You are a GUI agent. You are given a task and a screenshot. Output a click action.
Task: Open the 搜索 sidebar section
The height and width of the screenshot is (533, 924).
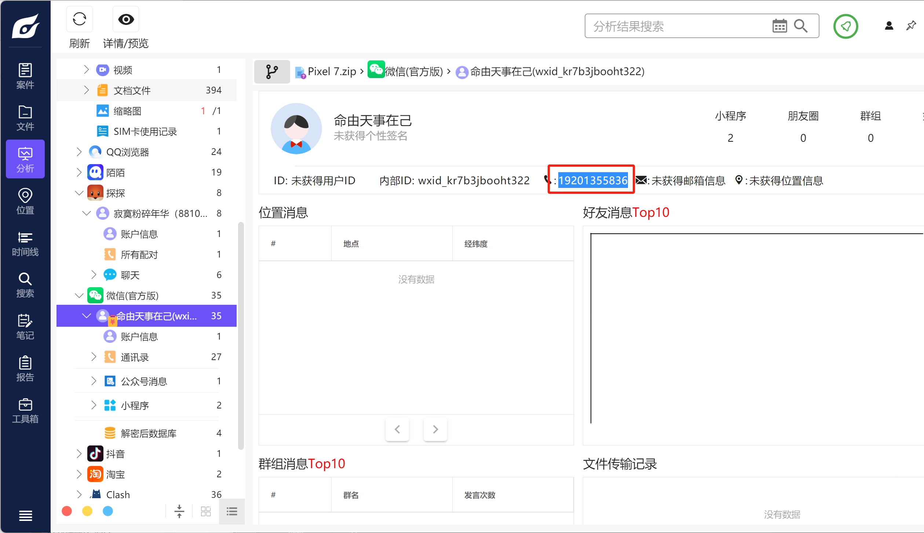click(25, 285)
